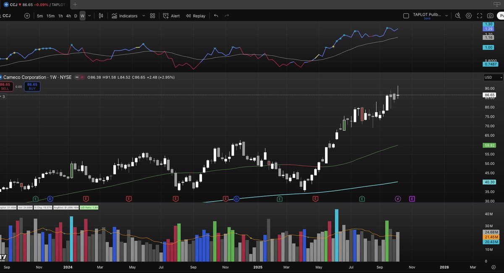The height and width of the screenshot is (273, 504).
Task: Click the grey 1.16 label in top pane
Action: 488,37
